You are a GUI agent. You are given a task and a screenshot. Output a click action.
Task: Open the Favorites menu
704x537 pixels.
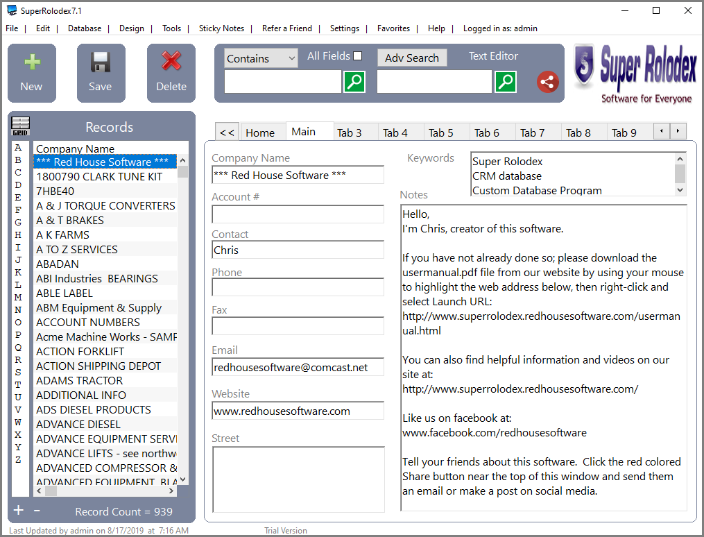[x=393, y=28]
